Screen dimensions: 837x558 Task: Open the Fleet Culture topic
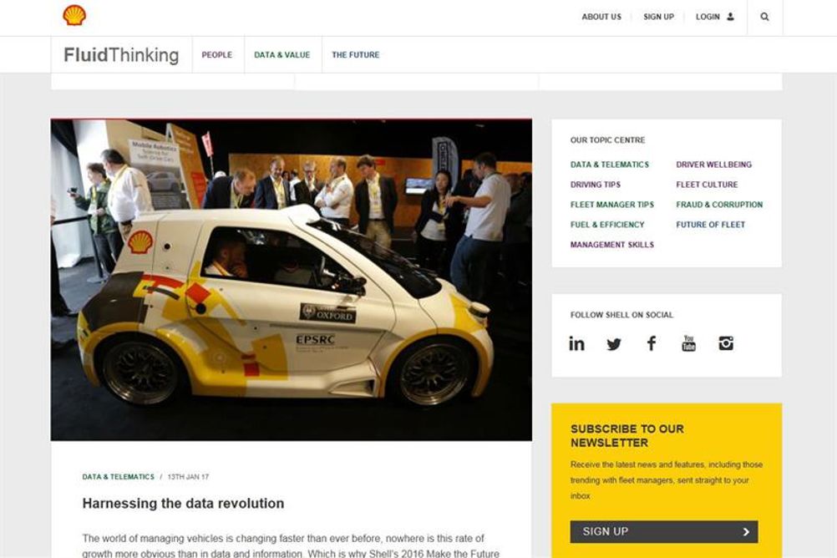(707, 185)
